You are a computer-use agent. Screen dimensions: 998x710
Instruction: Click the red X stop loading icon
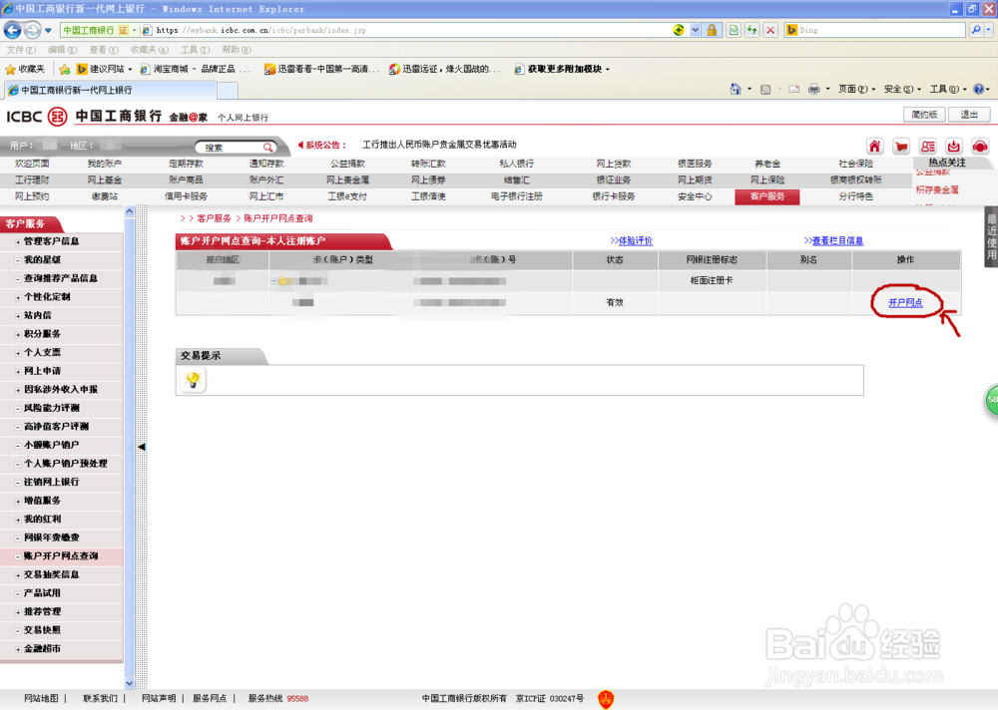(770, 30)
